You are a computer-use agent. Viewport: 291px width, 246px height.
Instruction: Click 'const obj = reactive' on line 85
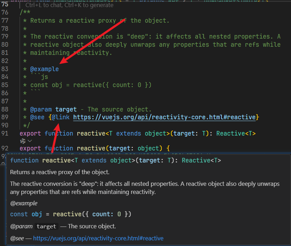click(66, 85)
